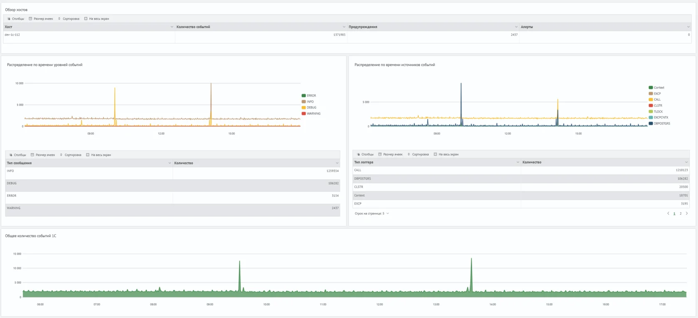The image size is (698, 318).
Task: Click cell size icon in logger type table
Action: [380, 154]
